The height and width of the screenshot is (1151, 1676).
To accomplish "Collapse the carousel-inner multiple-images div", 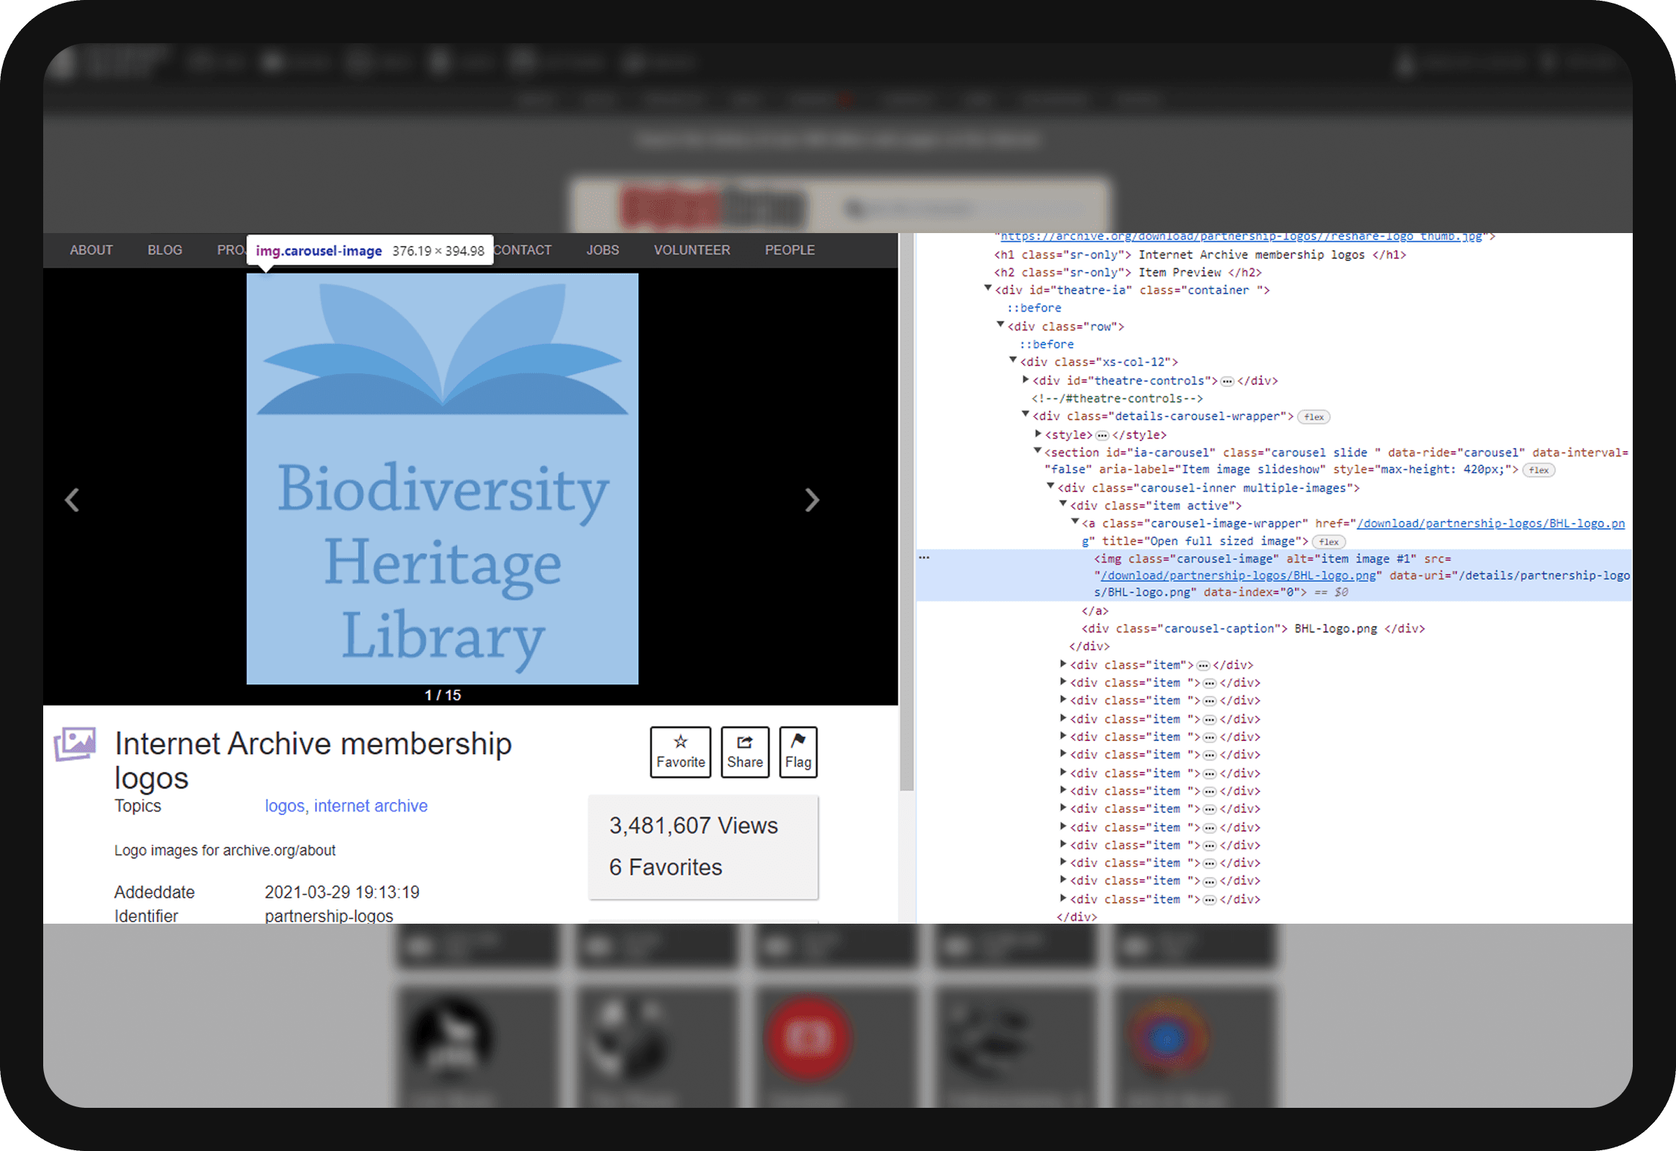I will point(1051,487).
